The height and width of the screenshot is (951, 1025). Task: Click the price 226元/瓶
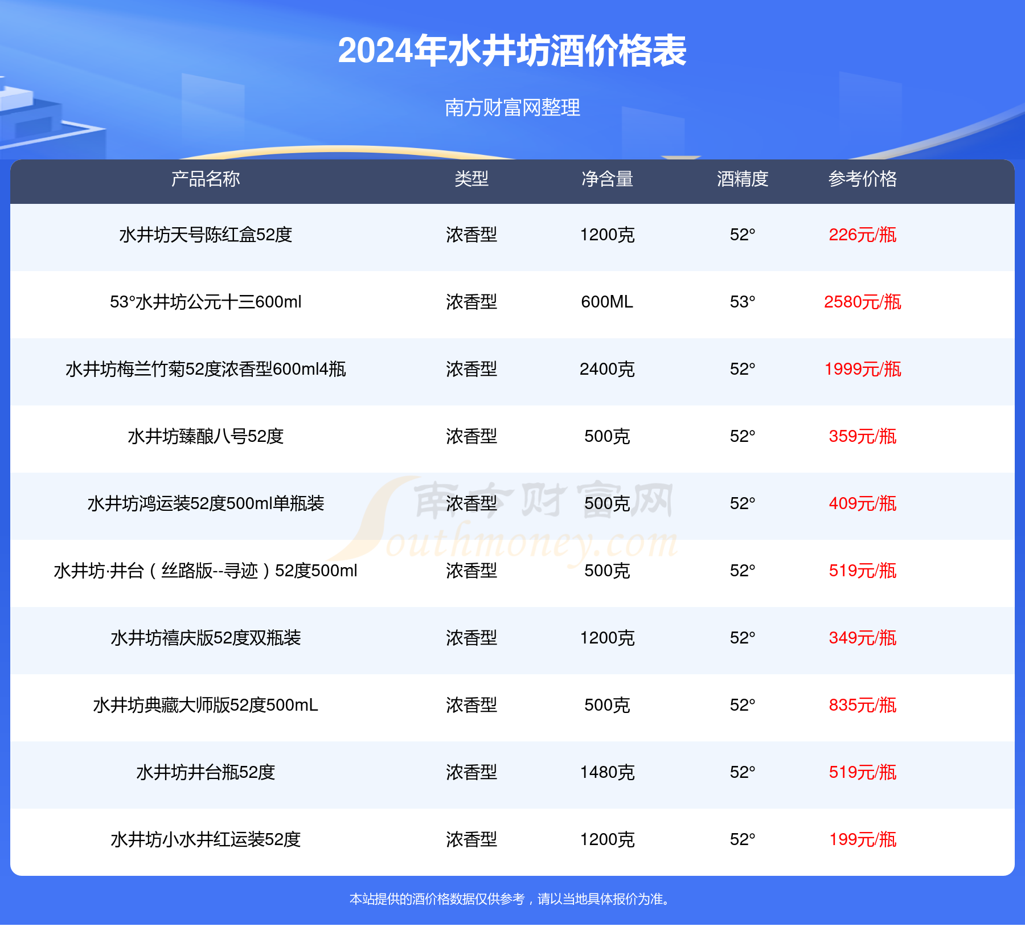pyautogui.click(x=863, y=235)
